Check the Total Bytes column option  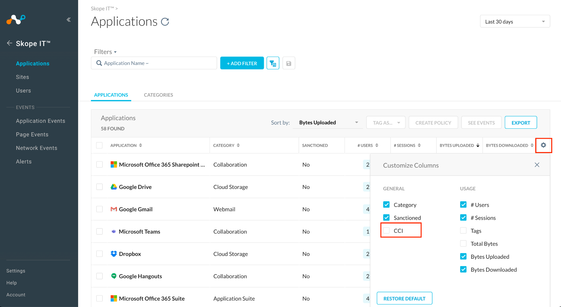pos(463,243)
